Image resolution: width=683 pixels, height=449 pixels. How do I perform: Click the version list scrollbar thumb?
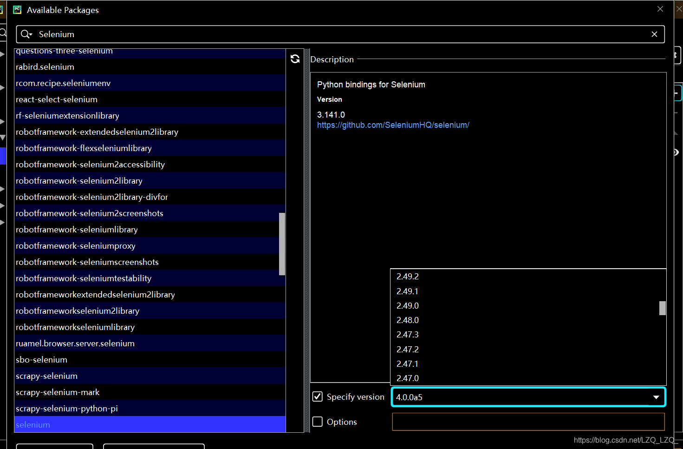coord(663,308)
